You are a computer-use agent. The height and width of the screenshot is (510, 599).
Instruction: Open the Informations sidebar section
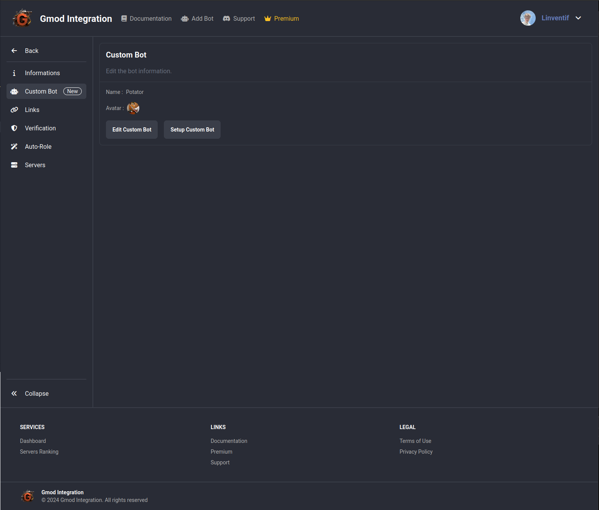click(46, 73)
